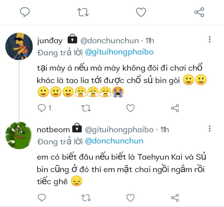224x207 pixels.
Task: Open replies on junđay's tweet
Action: [42, 108]
